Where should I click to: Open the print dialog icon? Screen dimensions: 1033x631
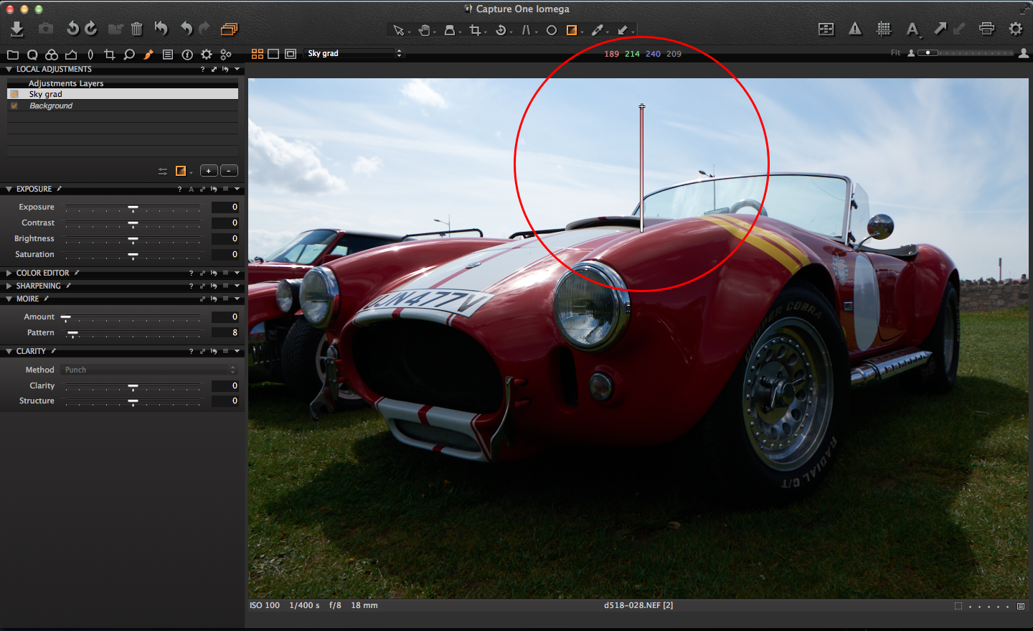pos(986,29)
